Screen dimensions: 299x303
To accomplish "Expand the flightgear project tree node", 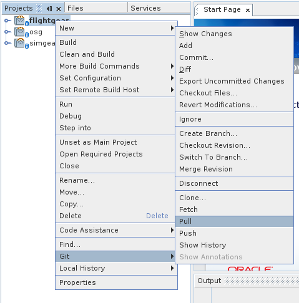I will pos(7,21).
